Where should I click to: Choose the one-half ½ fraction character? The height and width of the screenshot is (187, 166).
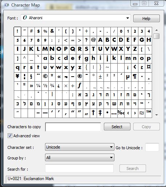(45, 86)
